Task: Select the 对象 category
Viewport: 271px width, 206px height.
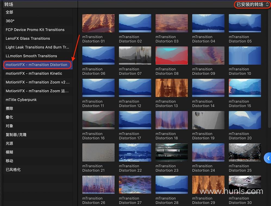Action: point(38,126)
